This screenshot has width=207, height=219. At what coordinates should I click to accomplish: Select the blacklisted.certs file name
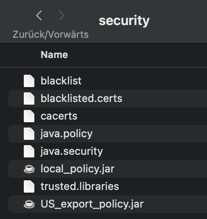81,98
